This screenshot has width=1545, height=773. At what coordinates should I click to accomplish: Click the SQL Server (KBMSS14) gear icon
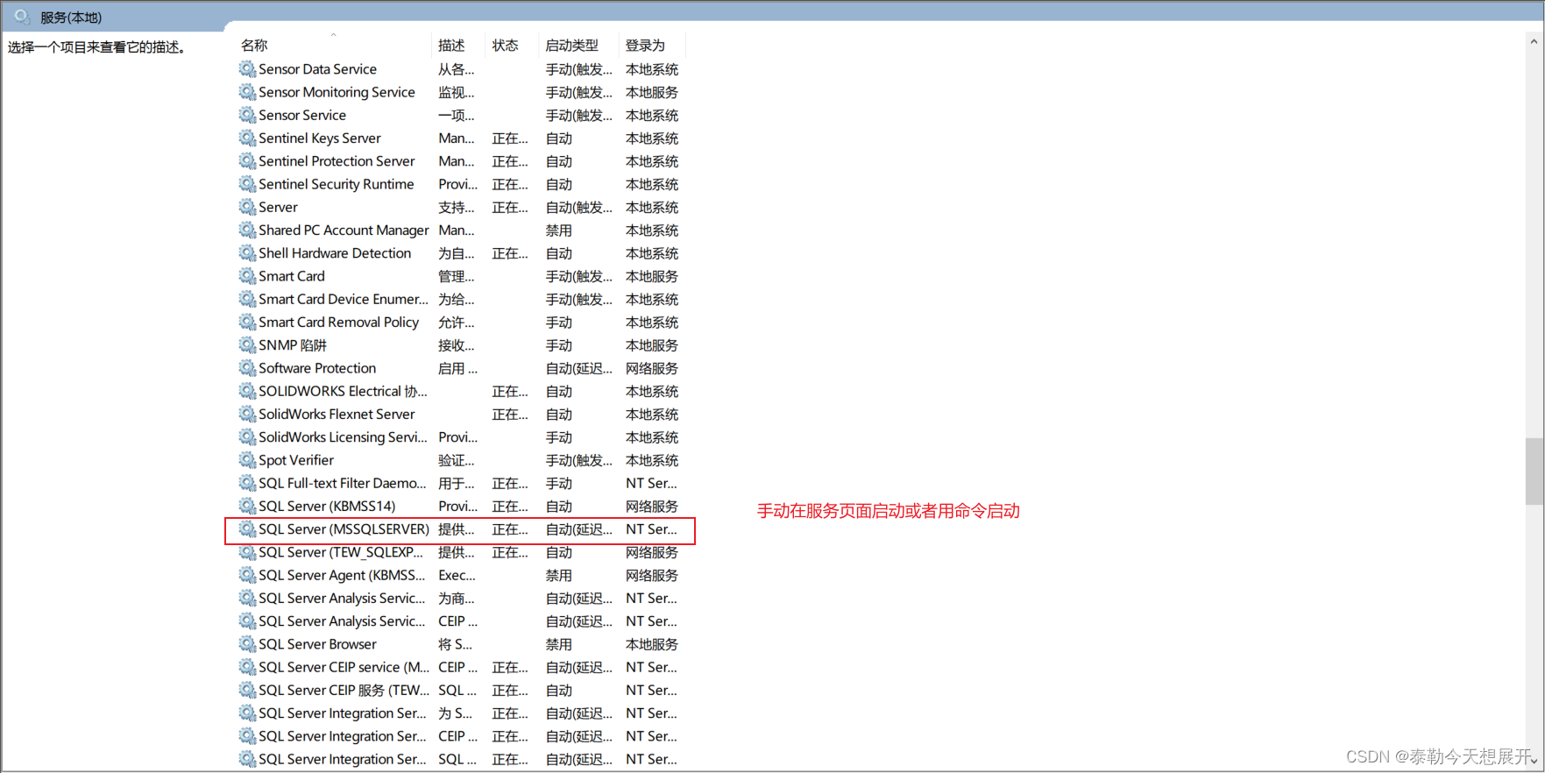tap(247, 506)
